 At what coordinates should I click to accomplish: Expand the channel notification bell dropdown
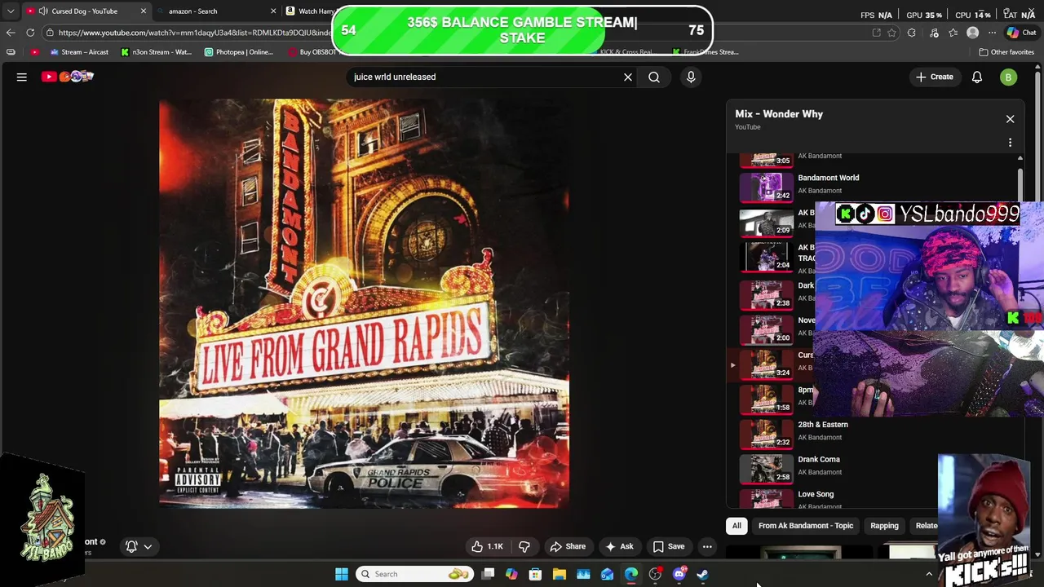(139, 546)
